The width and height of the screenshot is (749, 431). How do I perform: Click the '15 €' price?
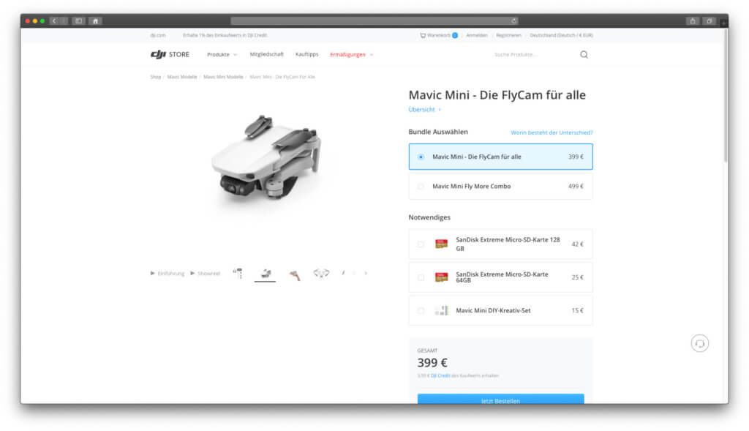click(578, 310)
